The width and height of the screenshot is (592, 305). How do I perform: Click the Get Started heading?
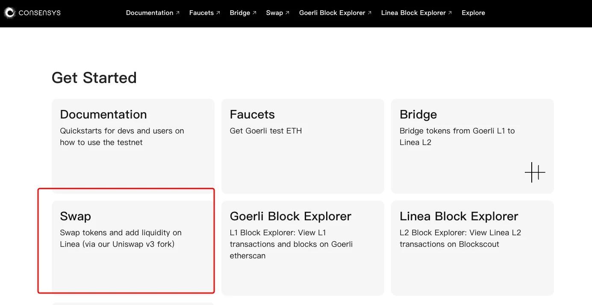(x=94, y=77)
